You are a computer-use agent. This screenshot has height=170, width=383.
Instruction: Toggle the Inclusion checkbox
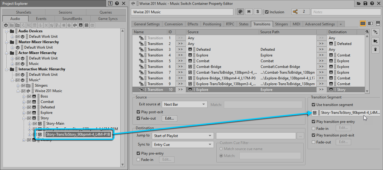tap(267, 12)
